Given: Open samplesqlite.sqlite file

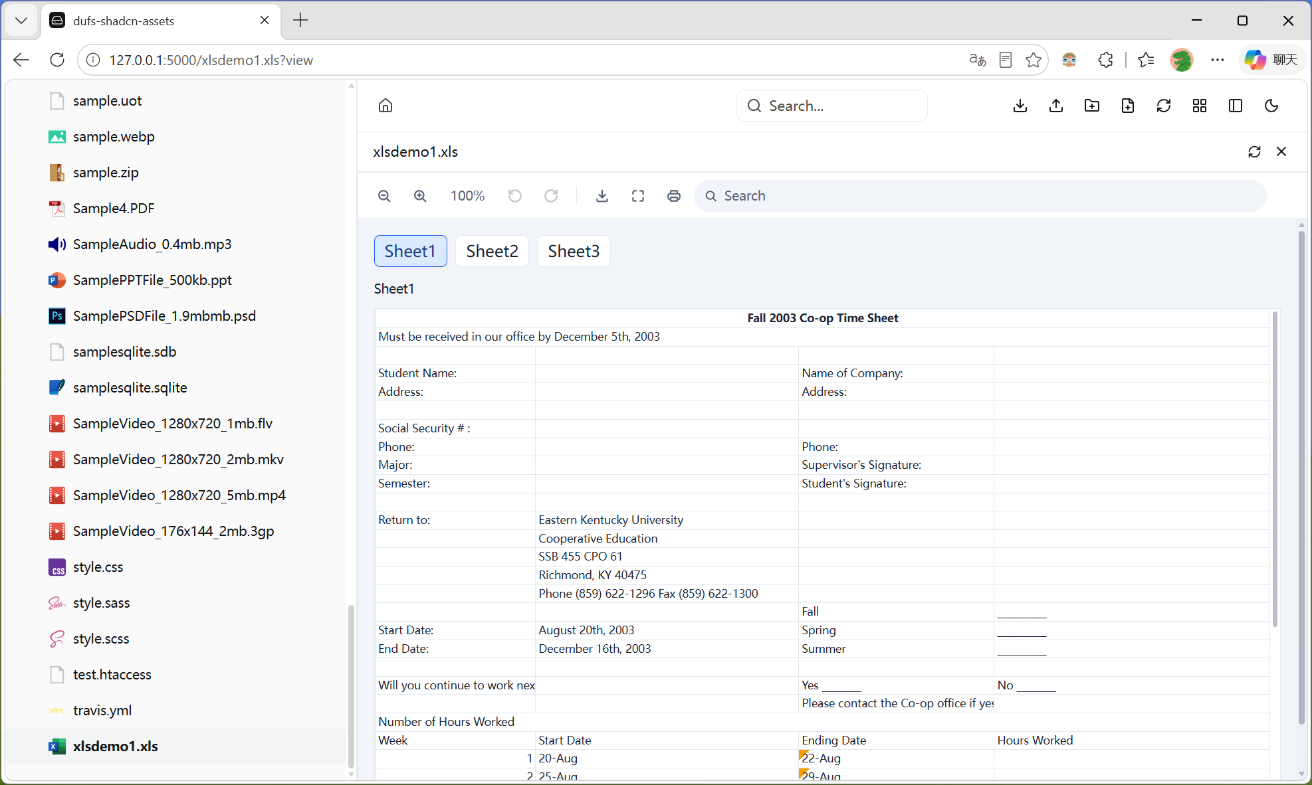Looking at the screenshot, I should [176, 388].
